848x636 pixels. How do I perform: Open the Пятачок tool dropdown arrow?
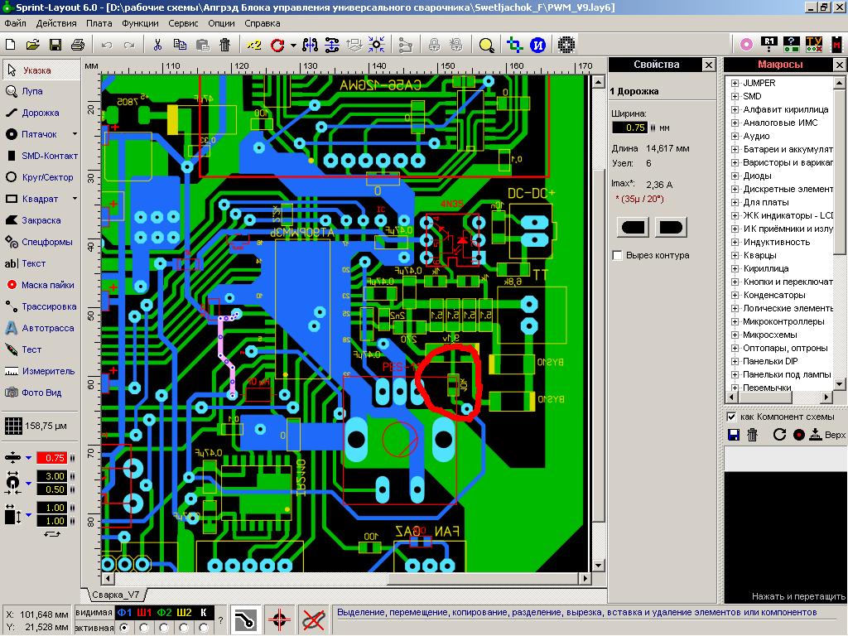pos(75,134)
